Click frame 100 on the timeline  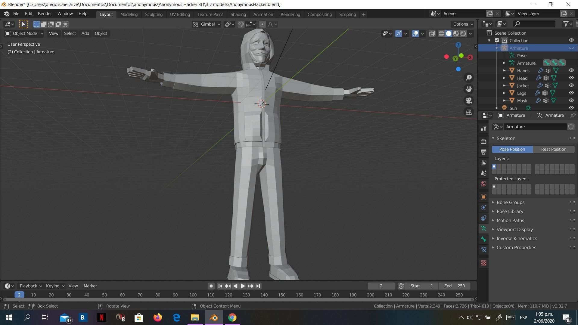click(193, 295)
